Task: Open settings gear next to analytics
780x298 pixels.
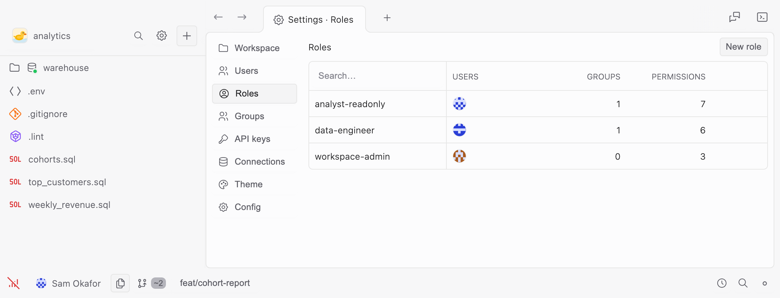Action: coord(162,36)
